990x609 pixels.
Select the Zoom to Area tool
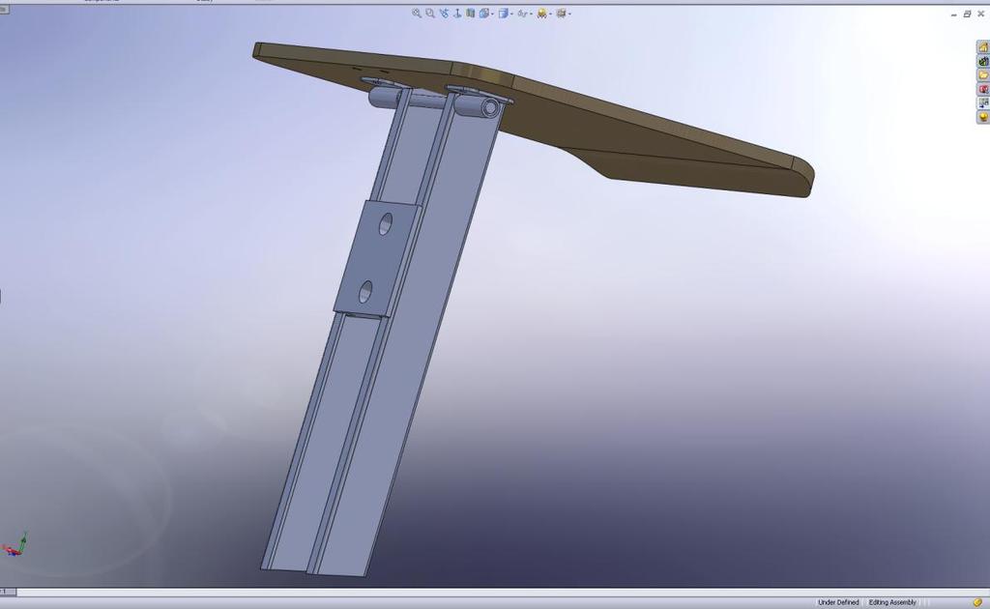430,14
